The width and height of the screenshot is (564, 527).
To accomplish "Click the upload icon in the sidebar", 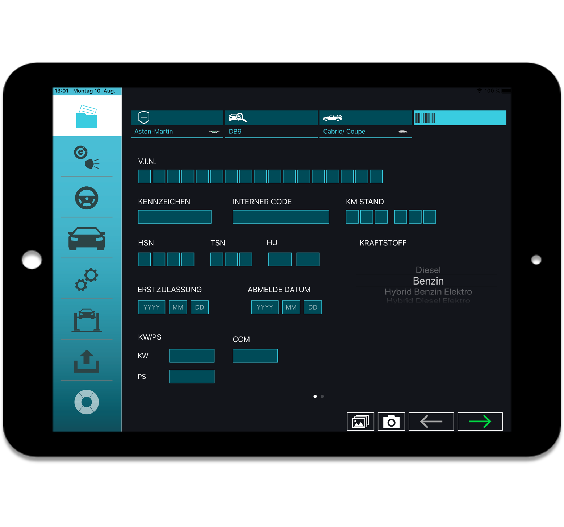I will (x=86, y=362).
